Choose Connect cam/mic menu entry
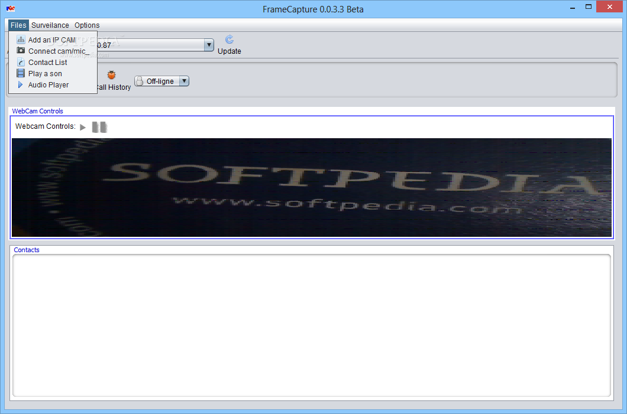This screenshot has width=627, height=414. pos(53,51)
